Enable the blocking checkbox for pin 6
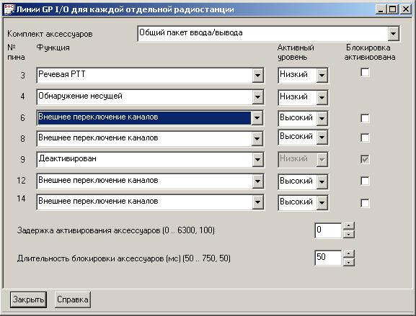 pyautogui.click(x=365, y=118)
